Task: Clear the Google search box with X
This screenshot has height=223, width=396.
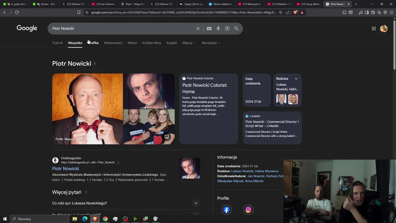Action: click(198, 28)
